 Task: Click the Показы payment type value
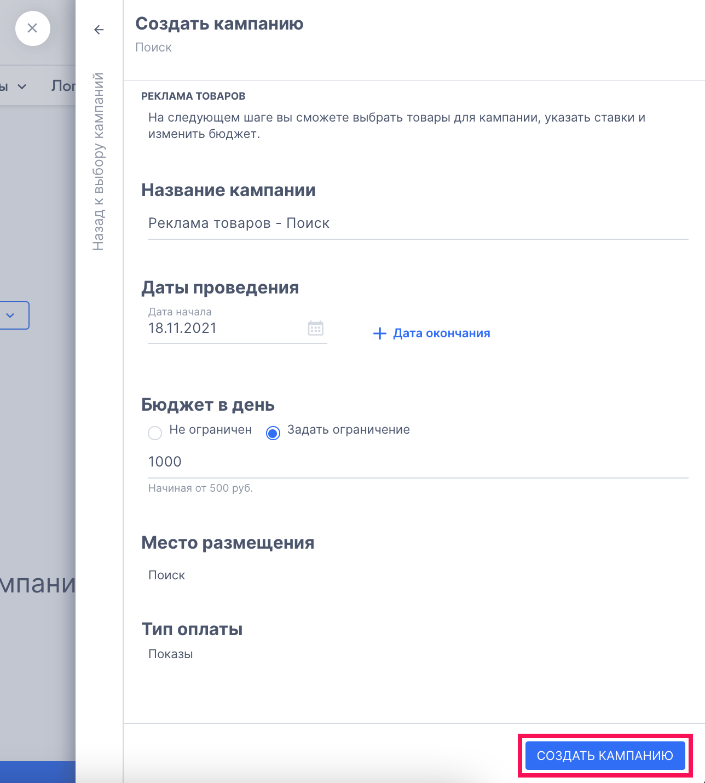(x=171, y=654)
